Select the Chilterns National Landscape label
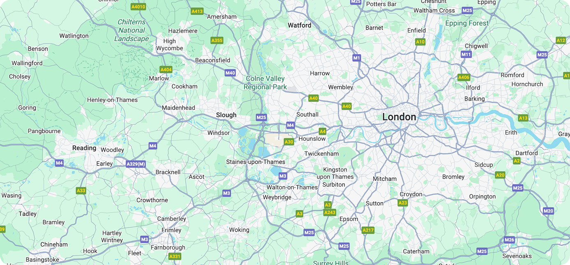Viewport: 570px width, 265px height. (x=132, y=30)
